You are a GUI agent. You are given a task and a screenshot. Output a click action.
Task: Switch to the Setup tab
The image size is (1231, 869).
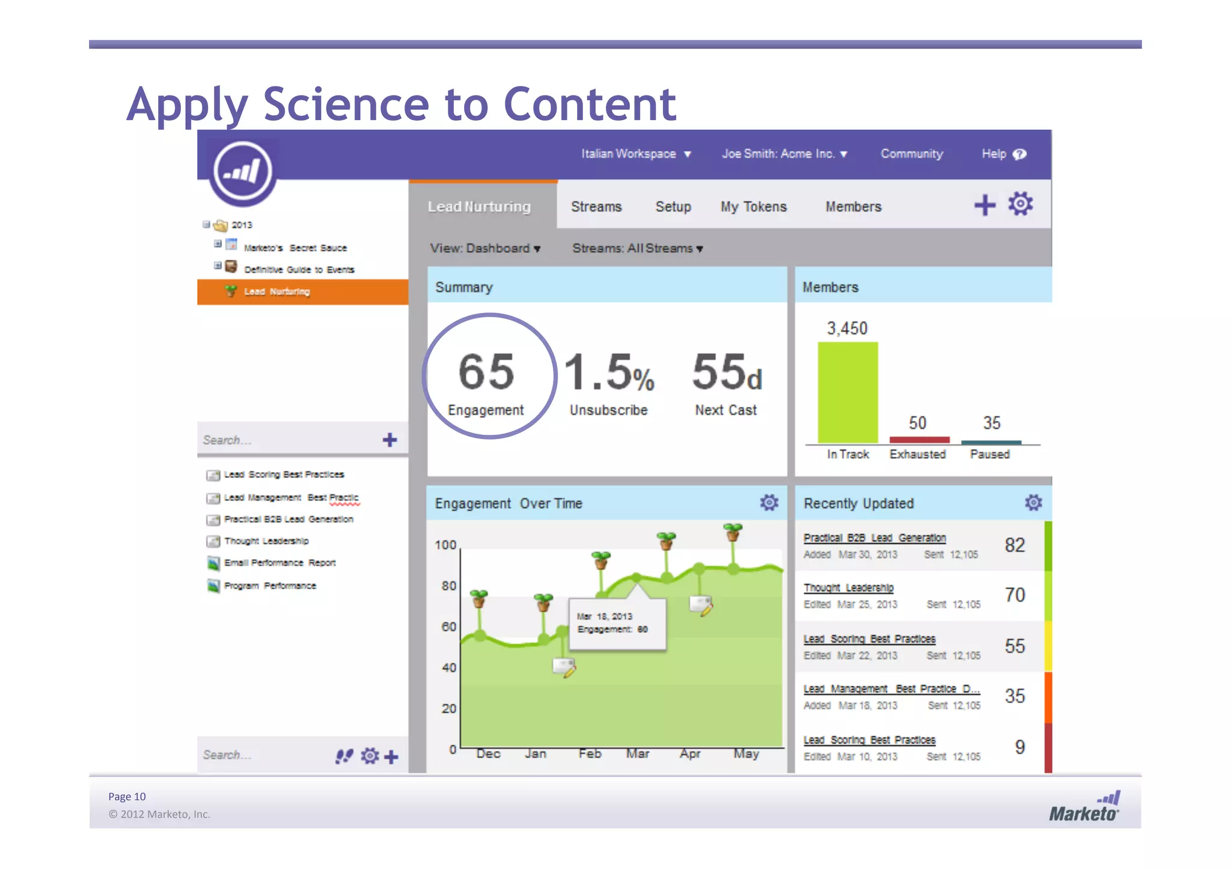point(673,207)
